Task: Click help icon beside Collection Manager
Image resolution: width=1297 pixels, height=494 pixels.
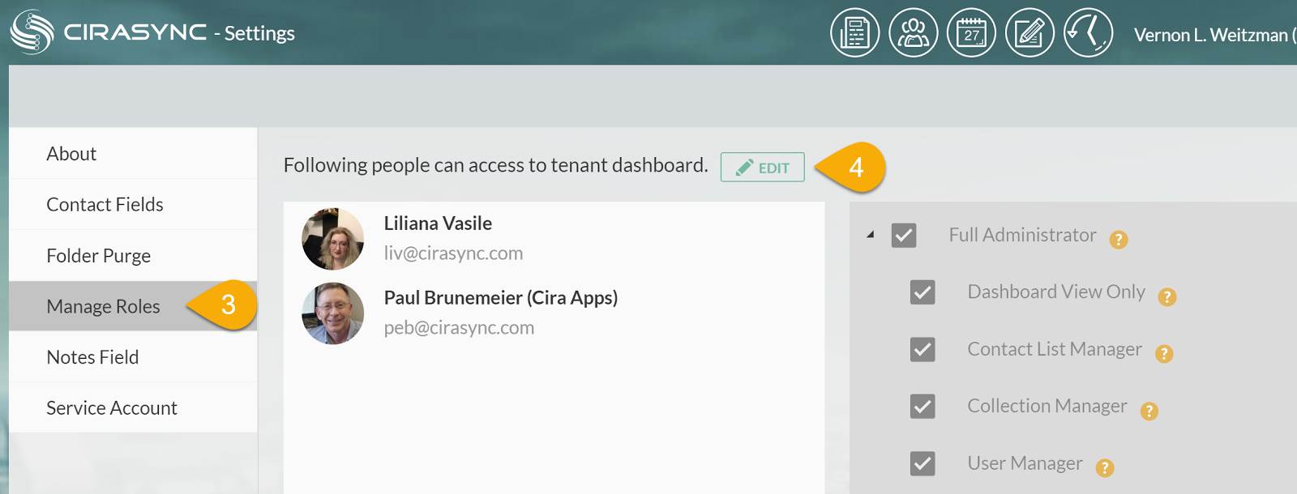Action: coord(1149,411)
